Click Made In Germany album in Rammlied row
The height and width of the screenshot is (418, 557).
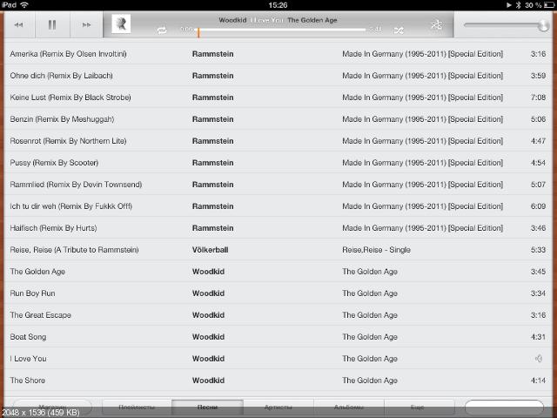pyautogui.click(x=423, y=185)
